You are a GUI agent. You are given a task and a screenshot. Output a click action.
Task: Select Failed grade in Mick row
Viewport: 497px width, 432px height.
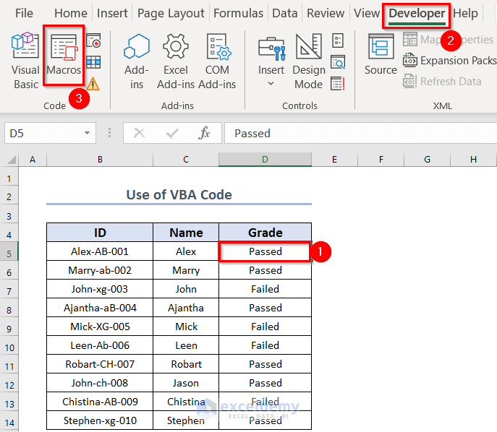265,327
